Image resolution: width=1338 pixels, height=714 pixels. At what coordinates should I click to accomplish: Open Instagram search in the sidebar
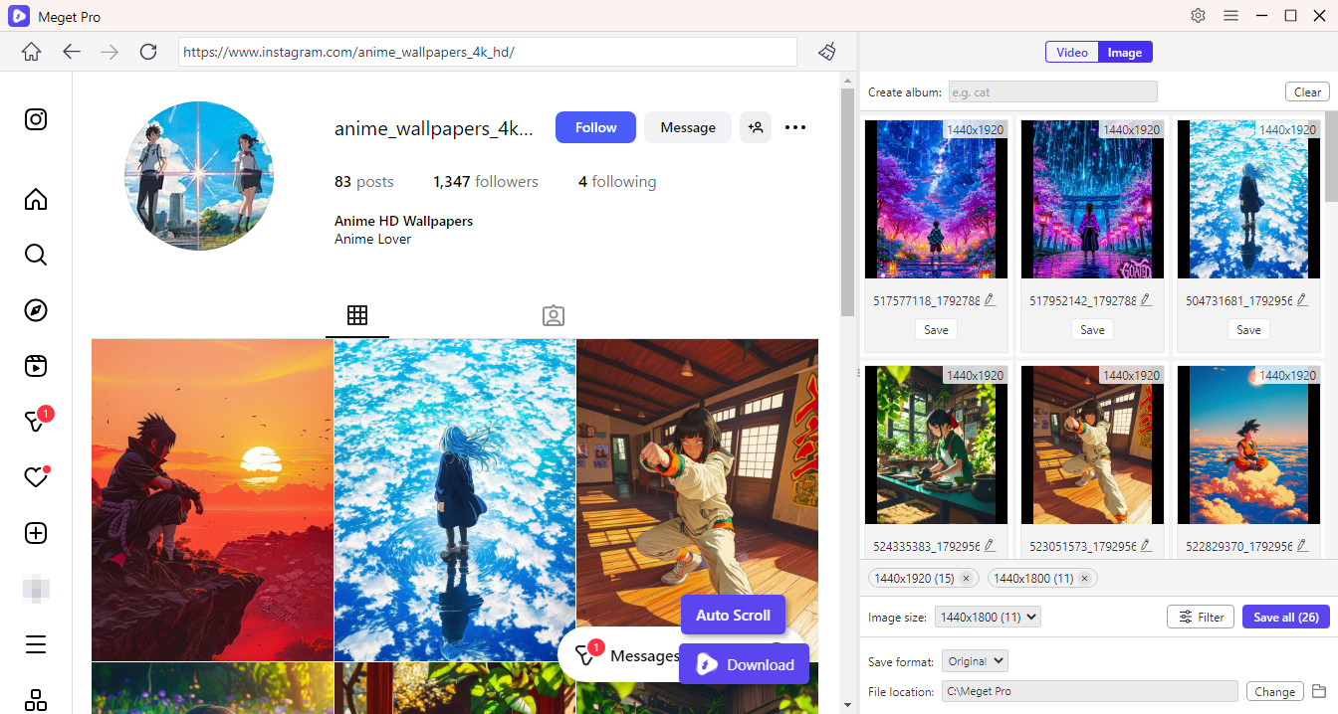(x=36, y=255)
